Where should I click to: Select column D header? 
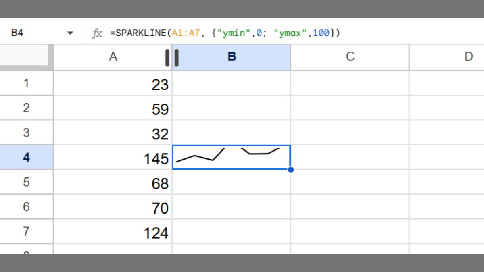point(447,57)
